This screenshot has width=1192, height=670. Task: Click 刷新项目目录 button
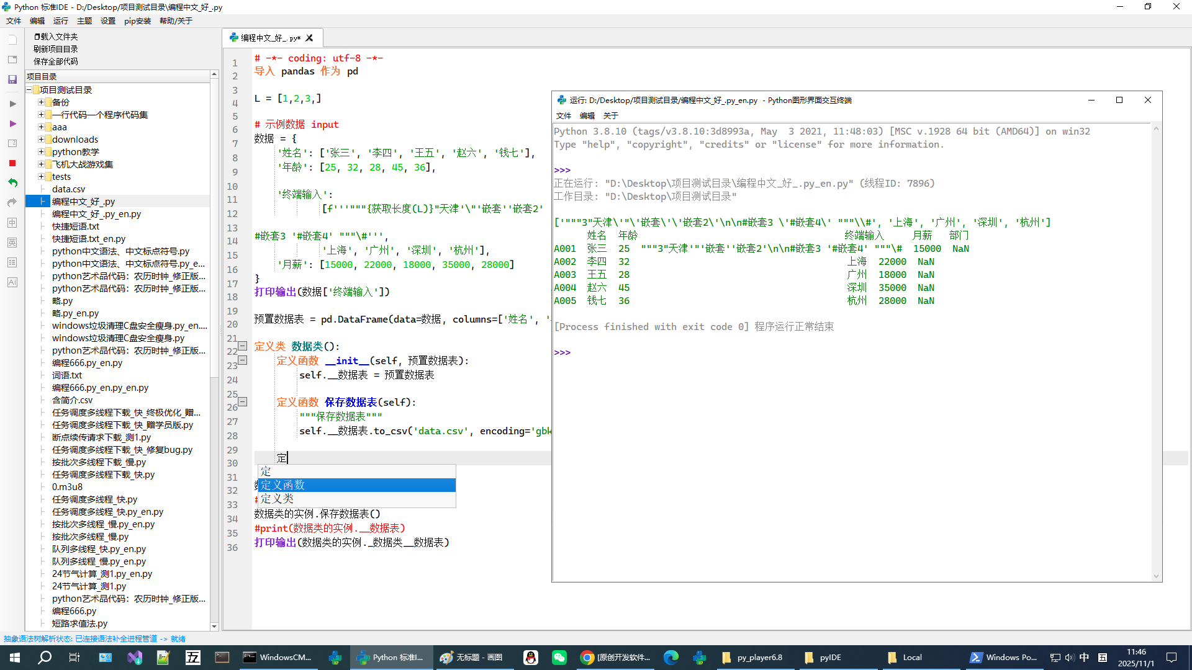point(56,49)
